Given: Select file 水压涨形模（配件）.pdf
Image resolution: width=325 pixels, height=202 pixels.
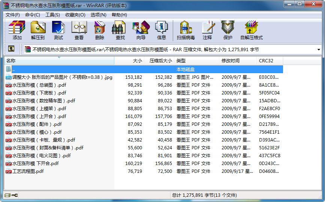Looking at the screenshot, I should pos(37,124).
